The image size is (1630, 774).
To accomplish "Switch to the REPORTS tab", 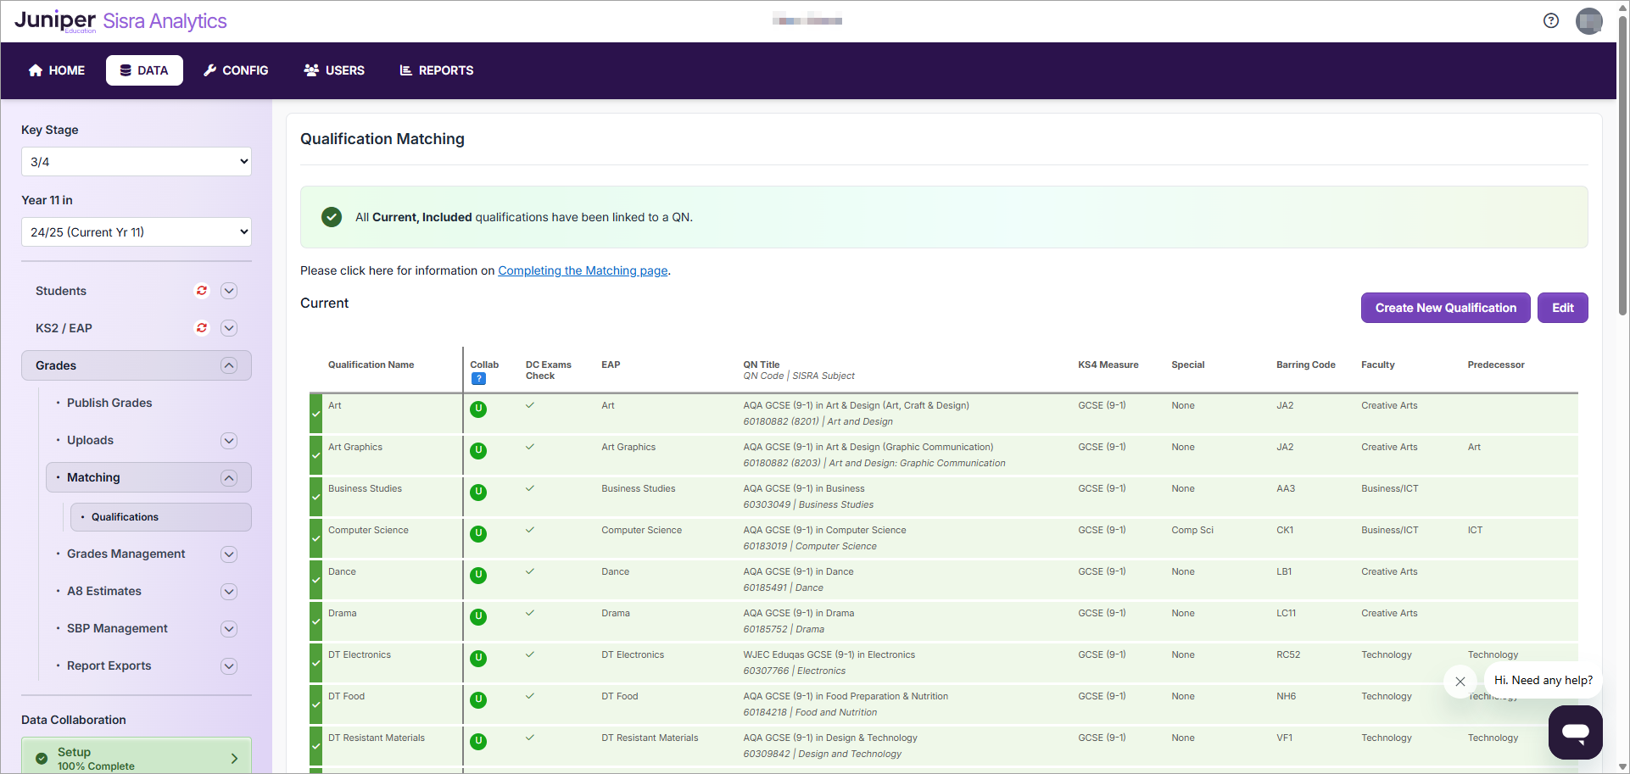I will (436, 70).
